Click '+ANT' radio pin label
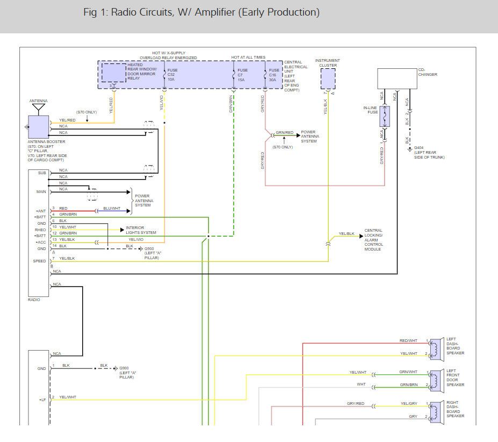The width and height of the screenshot is (498, 442). point(41,211)
